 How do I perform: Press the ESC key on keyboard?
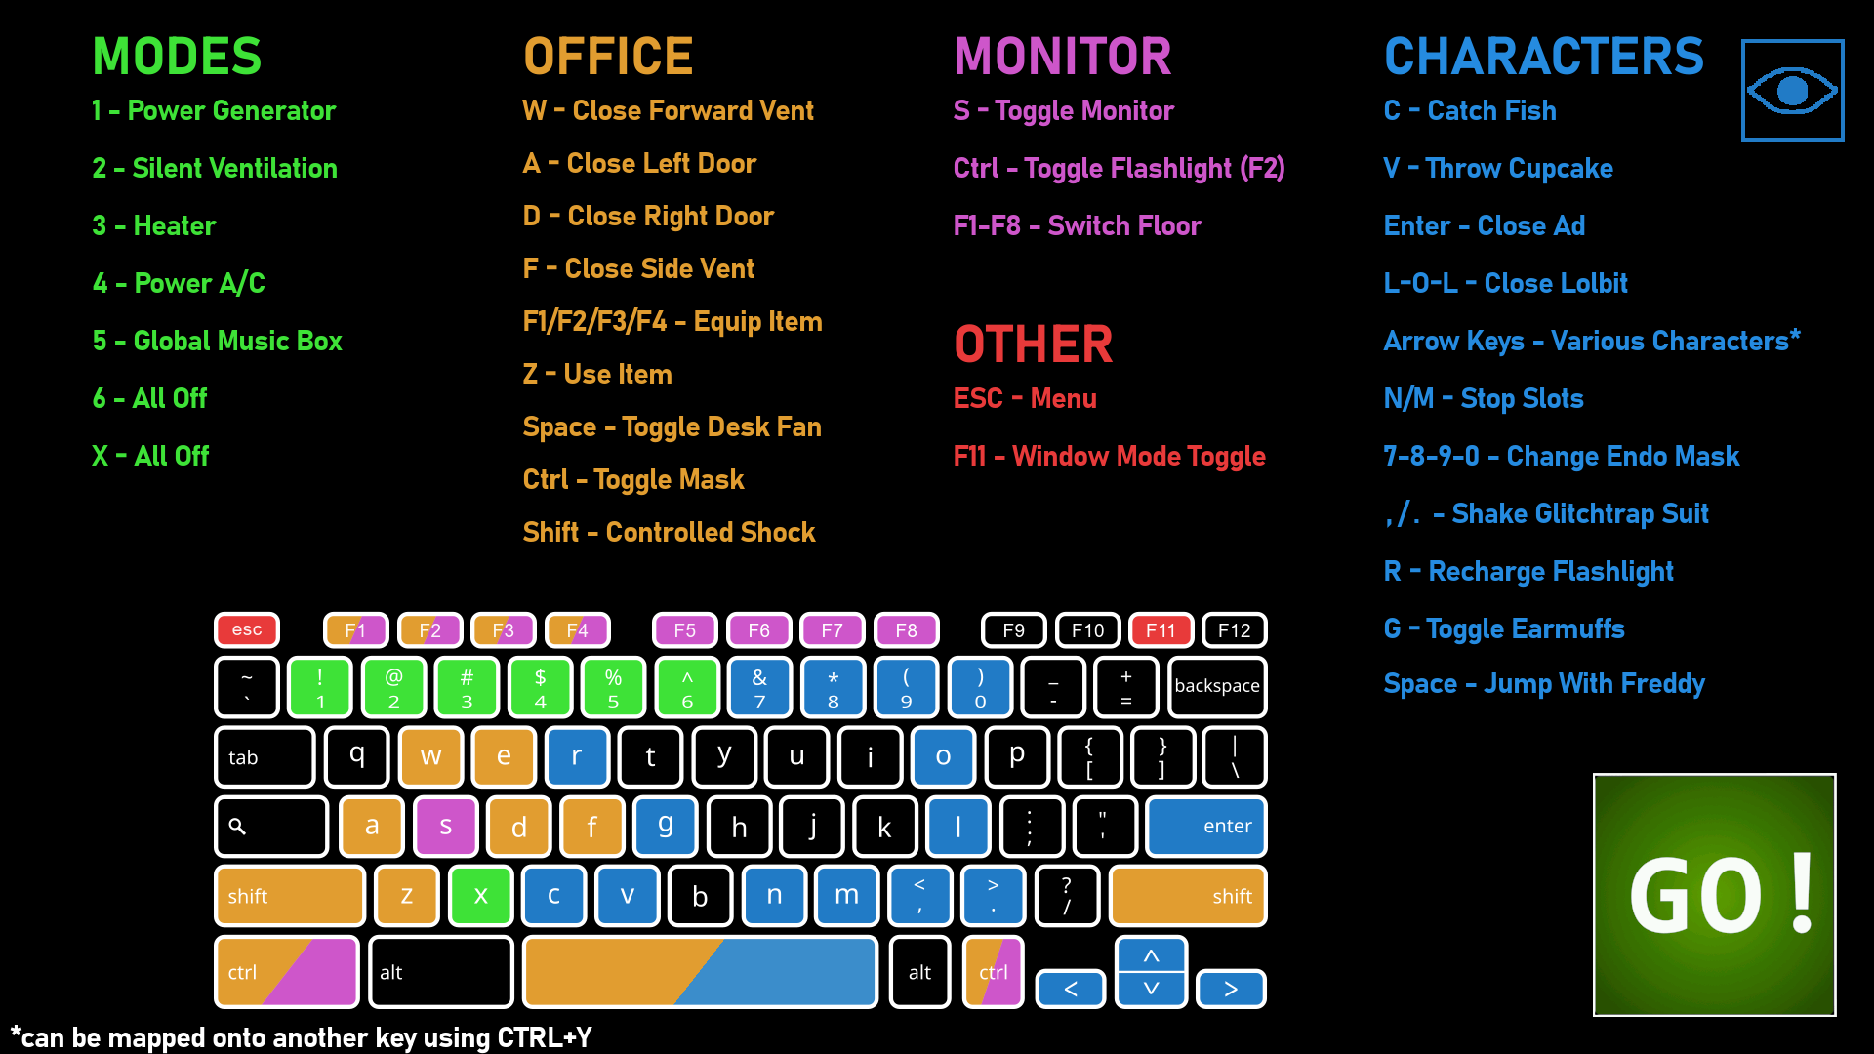[x=246, y=630]
